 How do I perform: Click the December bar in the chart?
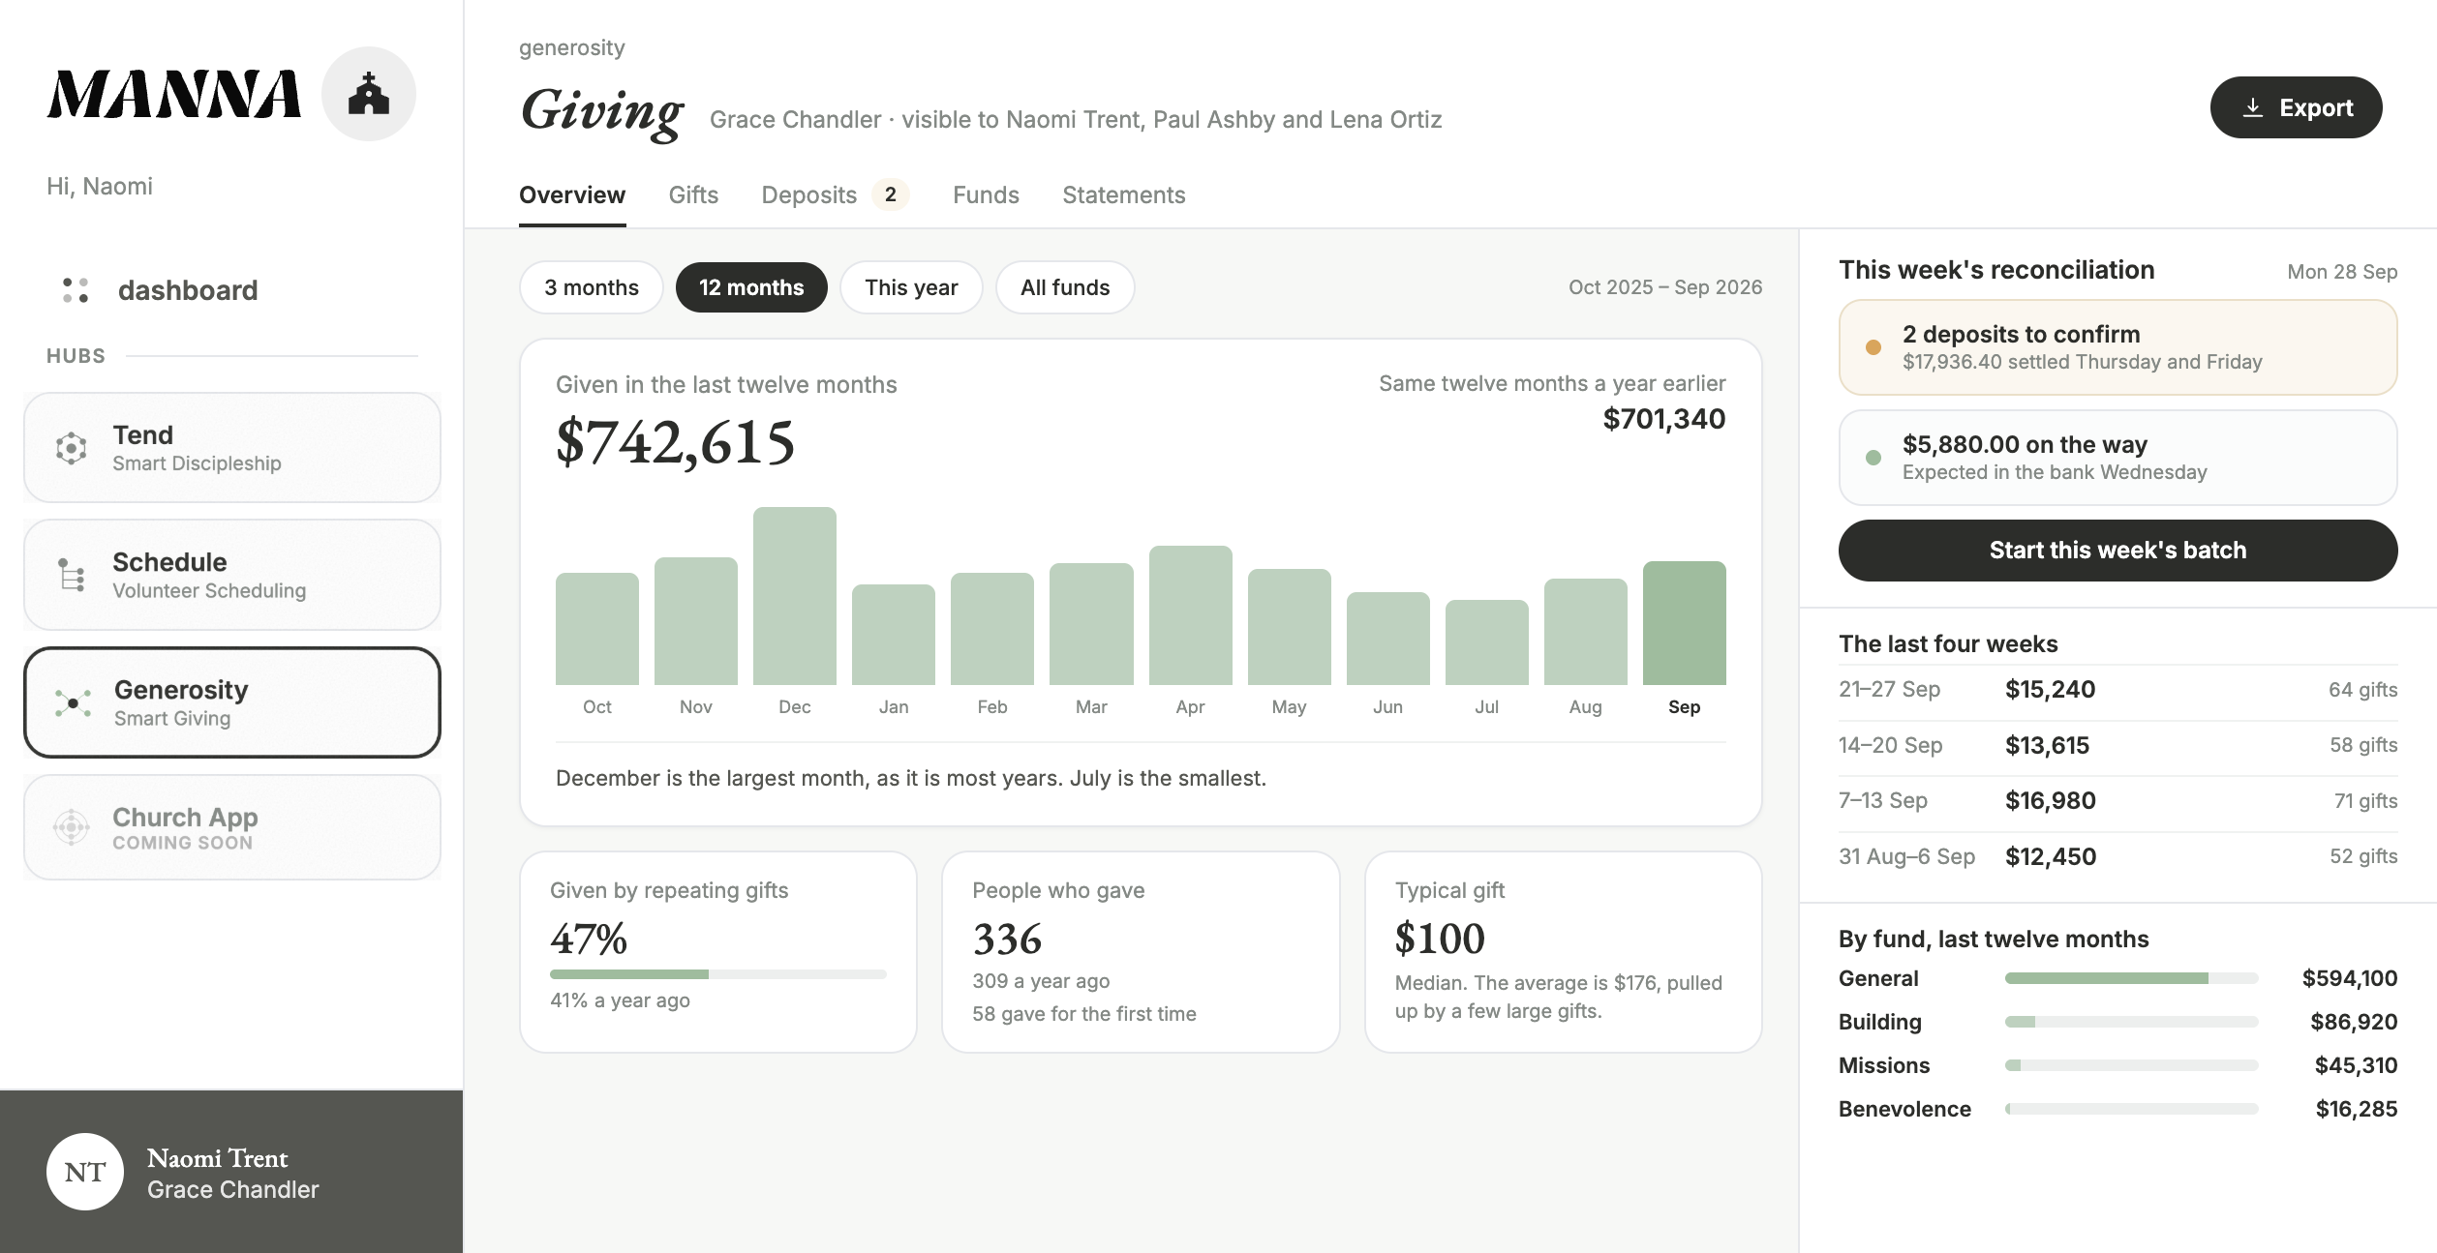pyautogui.click(x=795, y=596)
